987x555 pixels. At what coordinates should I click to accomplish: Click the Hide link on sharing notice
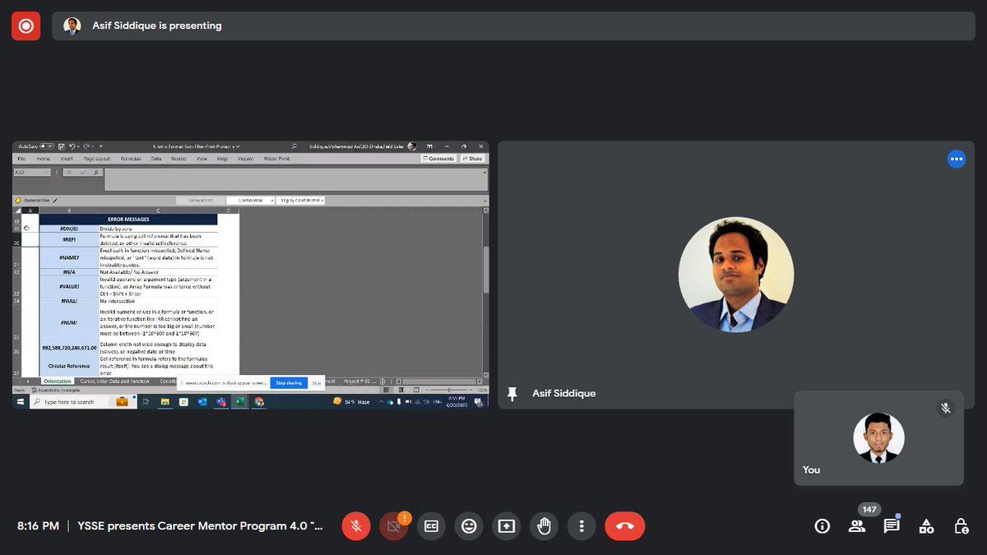[316, 383]
